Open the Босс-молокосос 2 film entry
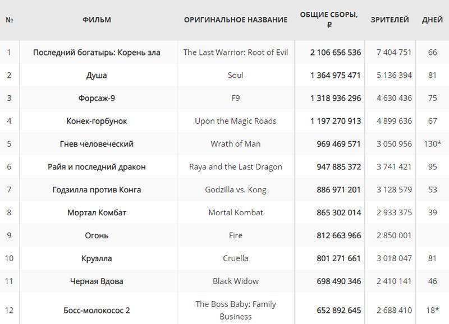 tap(97, 311)
